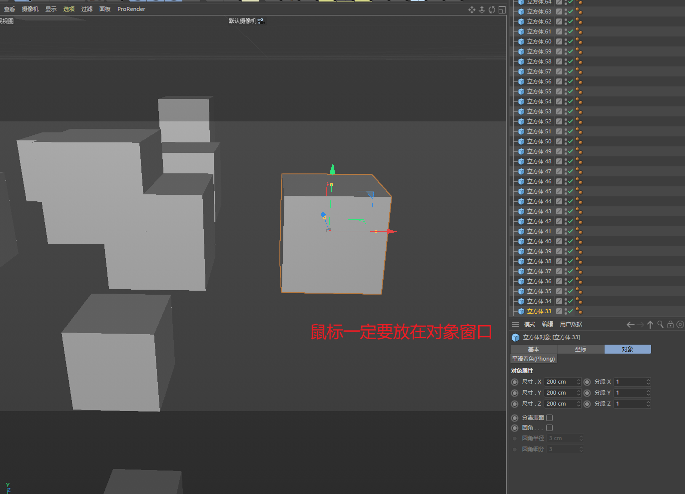
Task: Click the viewport rotate camera icon
Action: tap(492, 9)
